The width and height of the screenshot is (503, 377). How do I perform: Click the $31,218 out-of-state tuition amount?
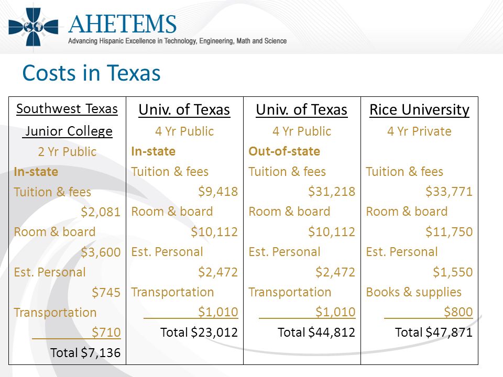332,192
